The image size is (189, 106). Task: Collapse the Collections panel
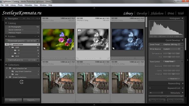(6, 65)
